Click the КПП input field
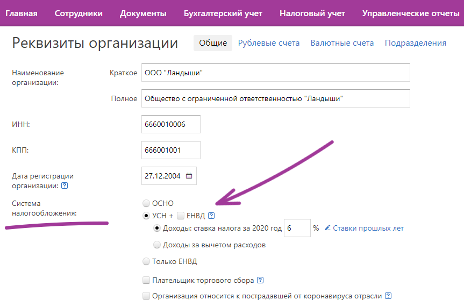This screenshot has width=464, height=307. [x=171, y=150]
